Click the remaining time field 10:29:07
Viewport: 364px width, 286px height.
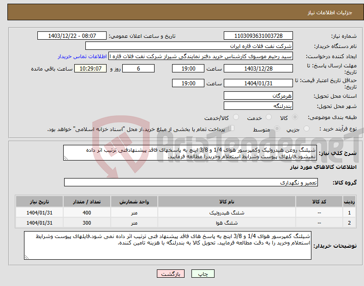[90, 68]
